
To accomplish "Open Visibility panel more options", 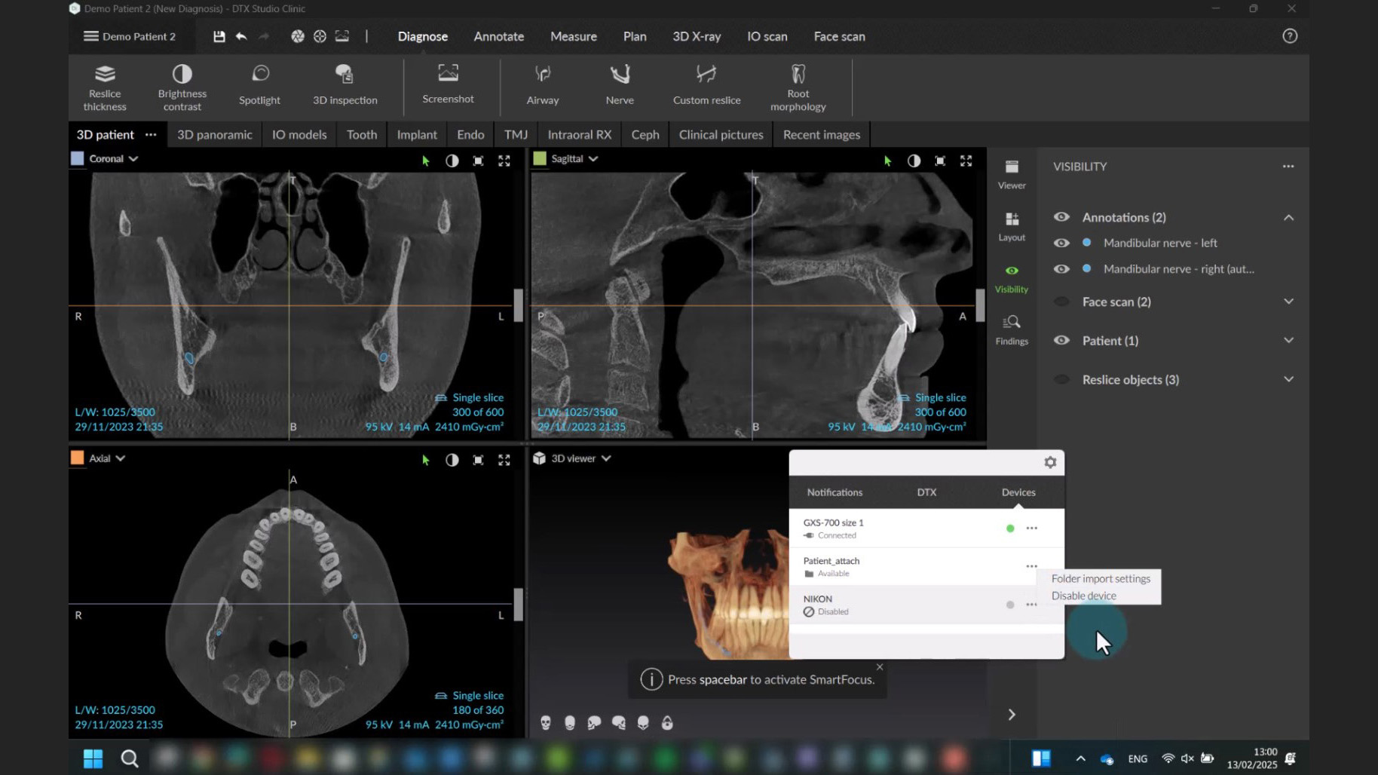I will 1288,166.
